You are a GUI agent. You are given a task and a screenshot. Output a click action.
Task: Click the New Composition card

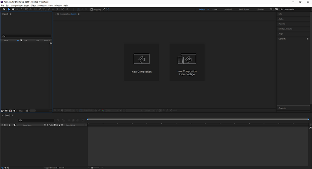click(x=142, y=62)
